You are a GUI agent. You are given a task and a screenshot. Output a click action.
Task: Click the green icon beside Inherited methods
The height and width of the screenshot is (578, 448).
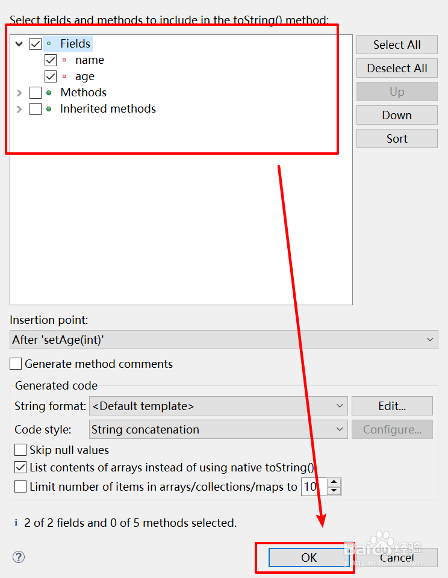pos(50,109)
